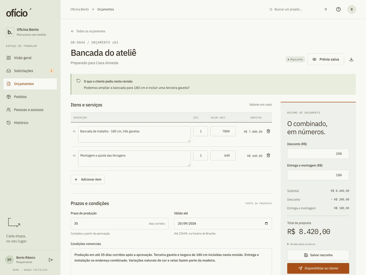Viewport: 366px width, 275px height.
Task: Click the unit value field showing 640
Action: click(x=223, y=156)
